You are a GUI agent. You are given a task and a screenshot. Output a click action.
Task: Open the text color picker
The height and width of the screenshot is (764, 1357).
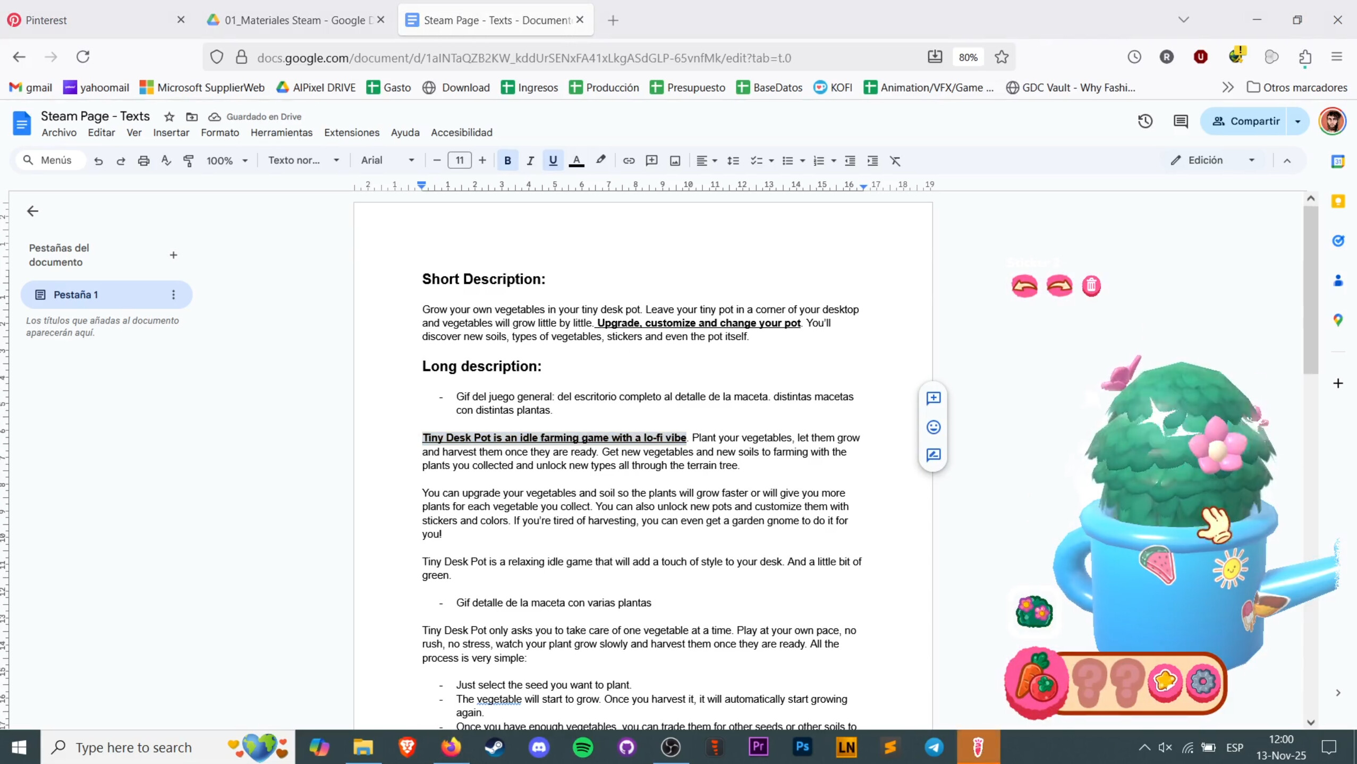(576, 160)
